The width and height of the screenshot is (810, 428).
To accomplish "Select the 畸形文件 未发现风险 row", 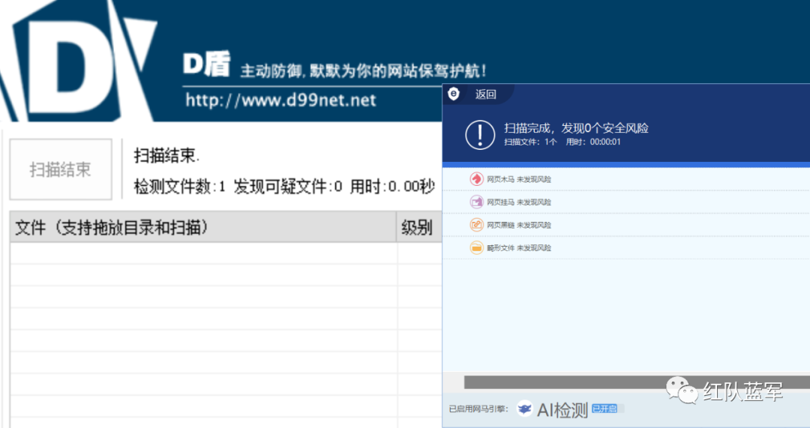I will point(626,247).
